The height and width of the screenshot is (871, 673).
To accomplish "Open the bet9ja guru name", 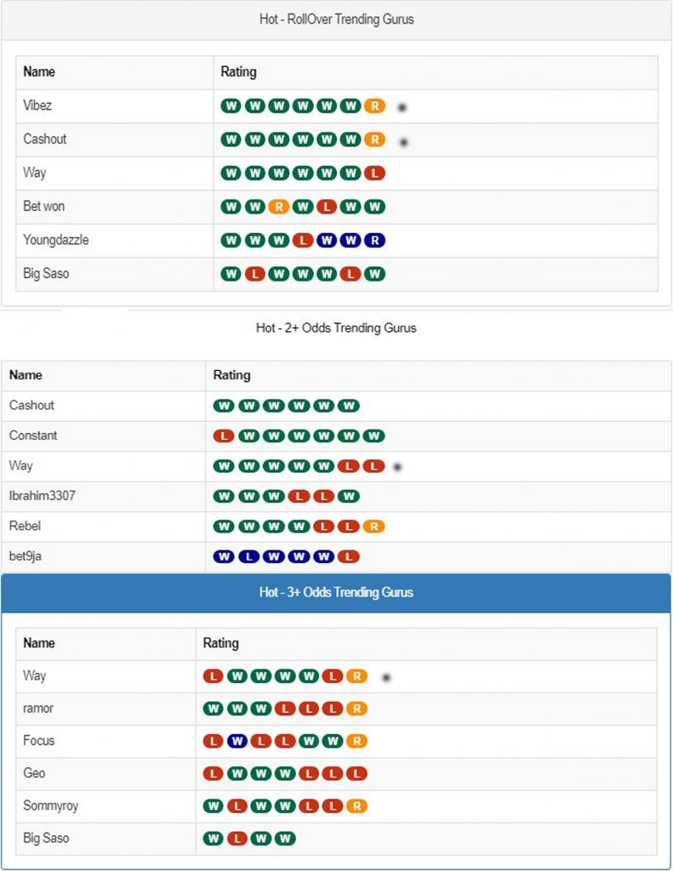I will click(25, 556).
